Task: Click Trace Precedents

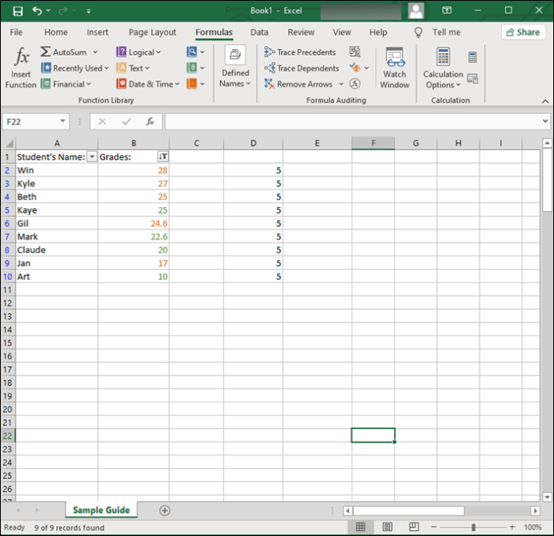Action: (299, 52)
